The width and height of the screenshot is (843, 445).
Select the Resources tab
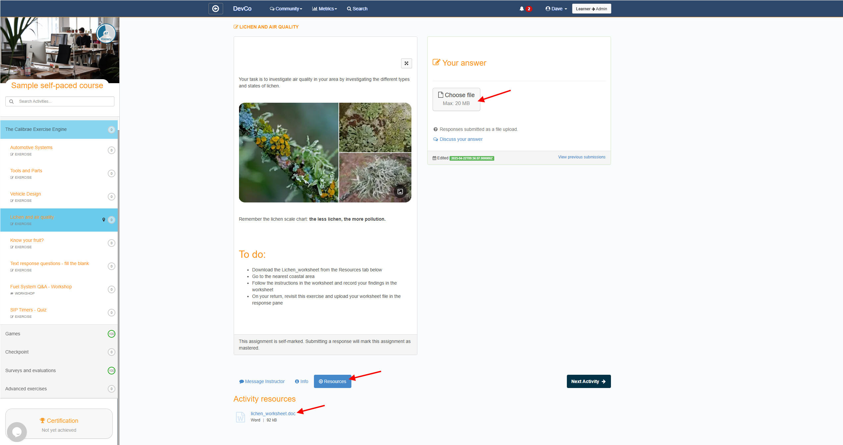[x=332, y=381]
